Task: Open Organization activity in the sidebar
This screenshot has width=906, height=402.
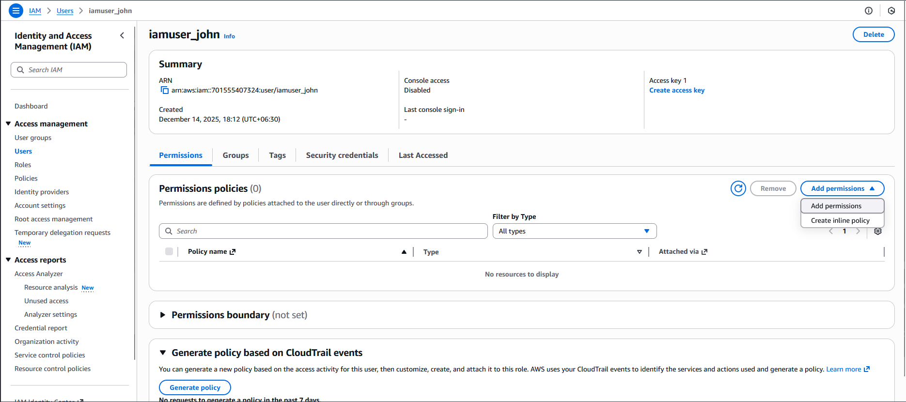Action: pyautogui.click(x=47, y=341)
